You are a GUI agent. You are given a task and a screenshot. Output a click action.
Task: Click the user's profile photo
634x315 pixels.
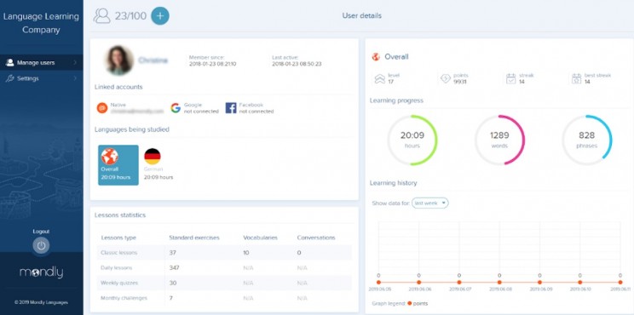pos(119,60)
